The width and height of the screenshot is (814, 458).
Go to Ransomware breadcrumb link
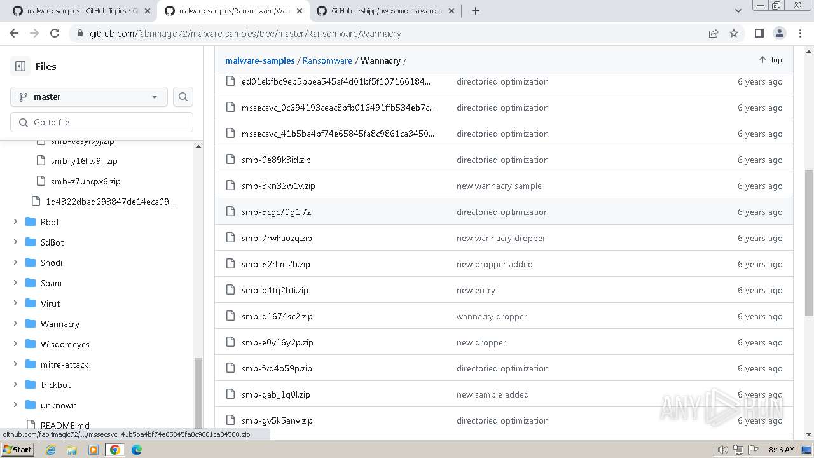tap(328, 60)
